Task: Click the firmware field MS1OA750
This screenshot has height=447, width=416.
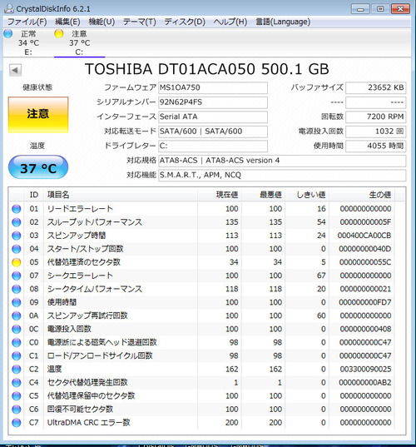Action: tap(213, 87)
